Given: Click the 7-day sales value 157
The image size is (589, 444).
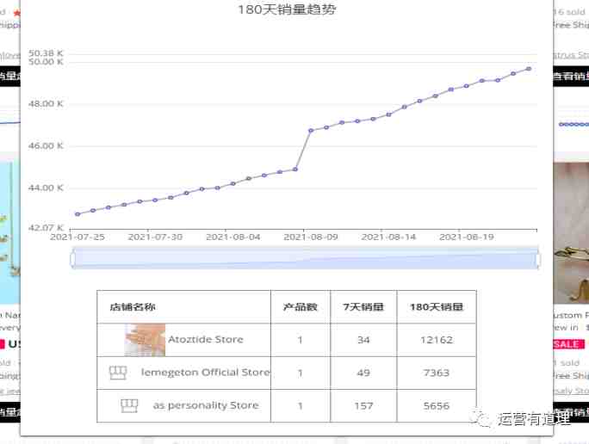Looking at the screenshot, I should (x=363, y=406).
